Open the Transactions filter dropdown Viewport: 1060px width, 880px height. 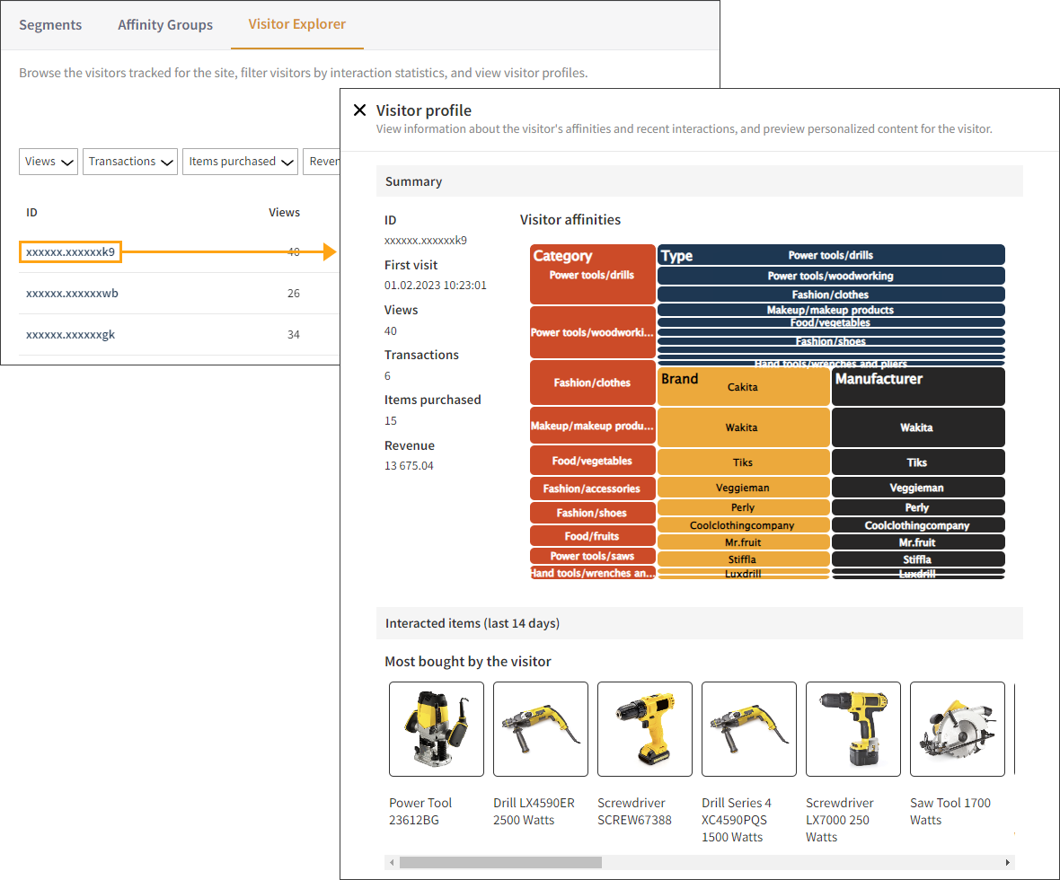pos(130,162)
